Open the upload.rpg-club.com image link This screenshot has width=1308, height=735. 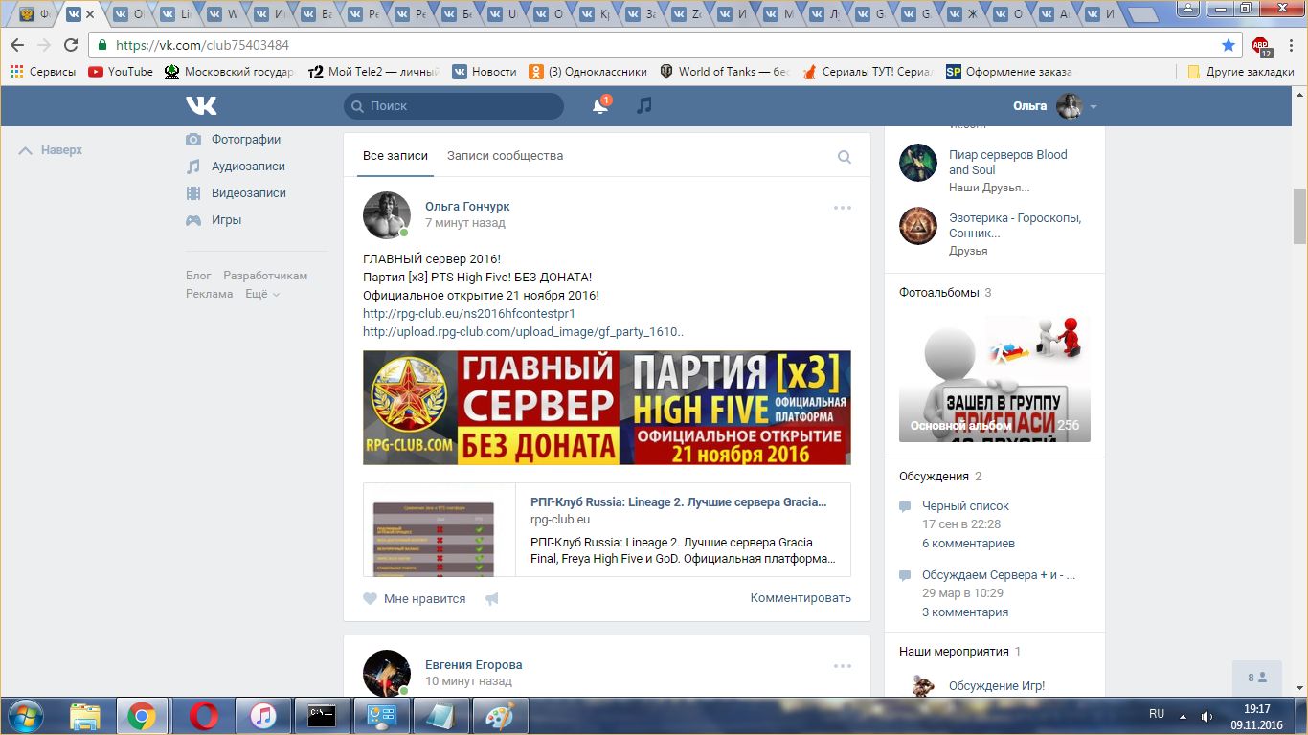[x=523, y=332]
